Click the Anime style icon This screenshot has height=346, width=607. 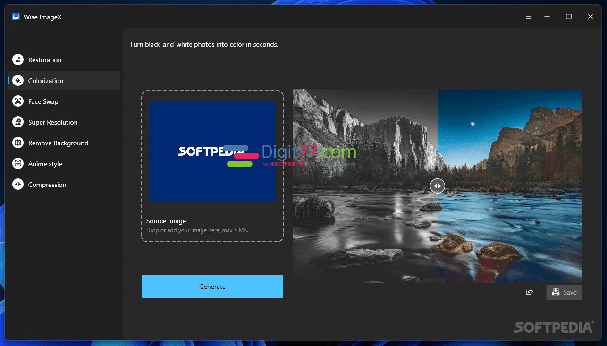click(18, 164)
